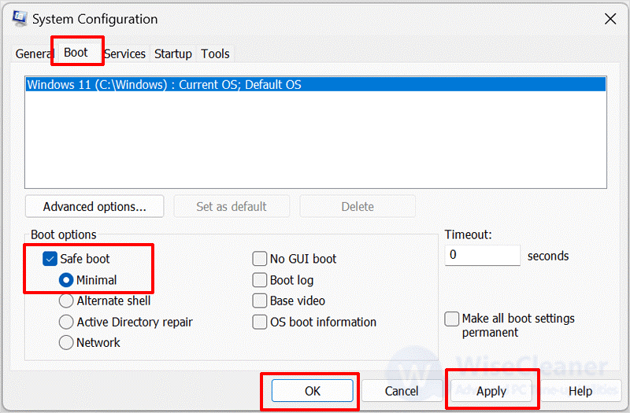Uncheck the Safe boot checkbox
Screen dimensions: 630x413
tap(50, 259)
